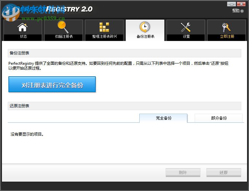Switch to 状态 tab label
The height and width of the screenshot is (191, 249).
[23, 36]
